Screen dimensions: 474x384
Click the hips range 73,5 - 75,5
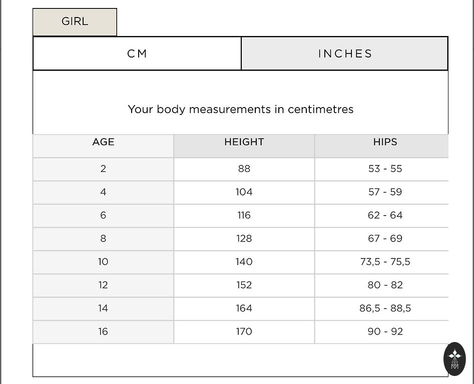click(x=385, y=261)
